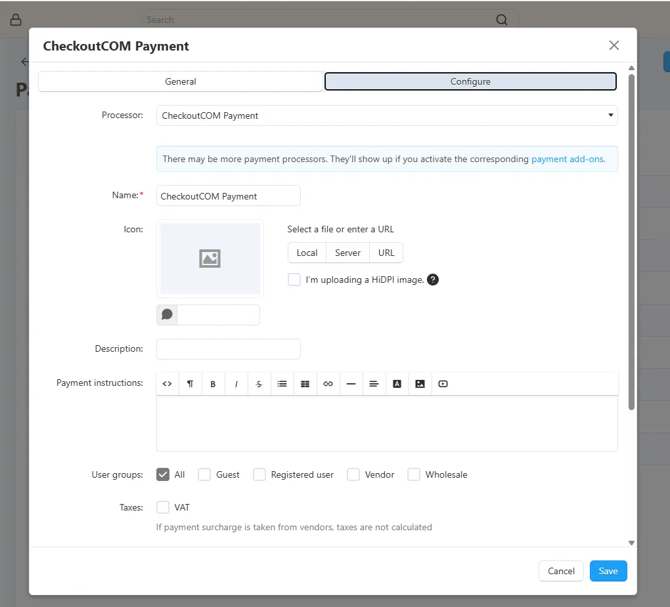
Task: Insert a list using editor toolbar
Action: click(282, 384)
